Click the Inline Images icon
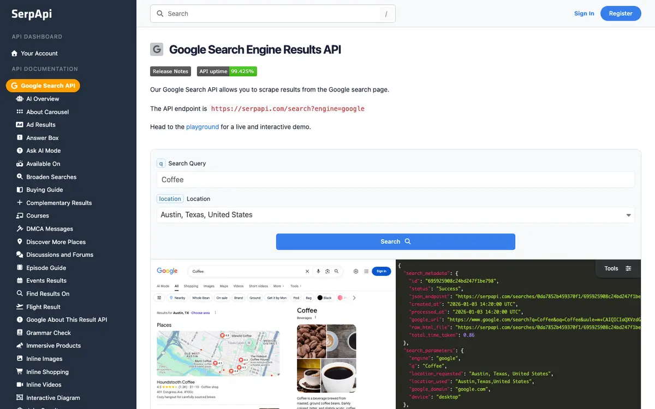The image size is (655, 409). click(20, 359)
